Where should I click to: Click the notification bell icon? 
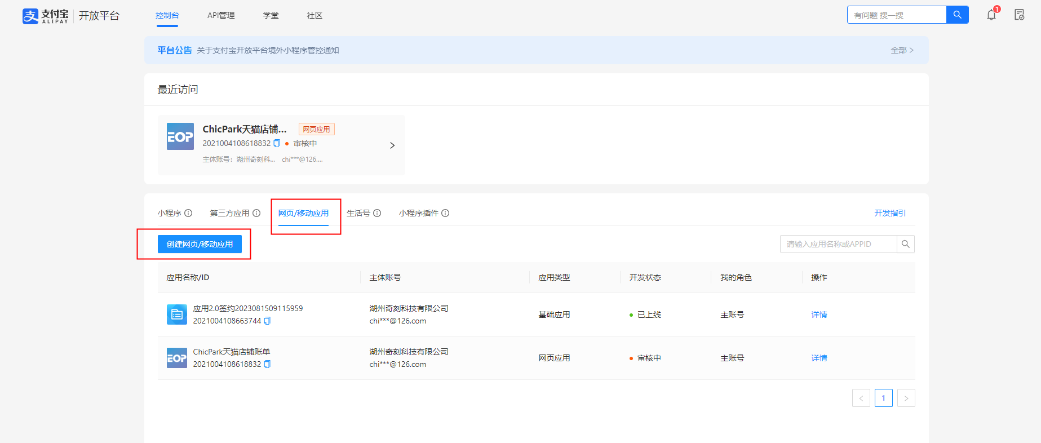click(991, 15)
